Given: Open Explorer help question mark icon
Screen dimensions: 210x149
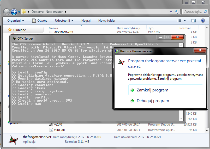Looking at the screenshot, I should (x=203, y=21).
